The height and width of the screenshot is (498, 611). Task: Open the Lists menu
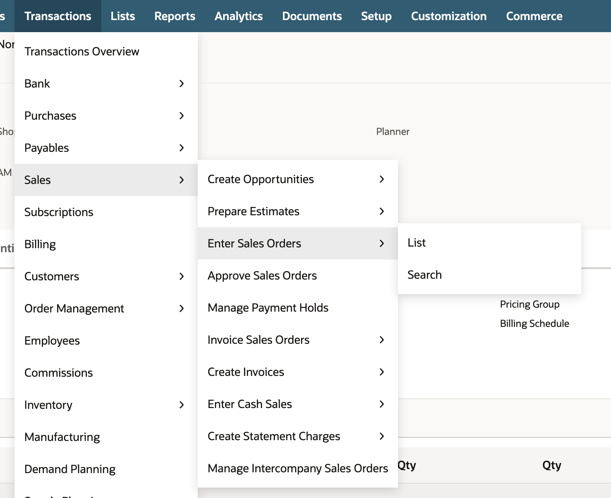(123, 16)
